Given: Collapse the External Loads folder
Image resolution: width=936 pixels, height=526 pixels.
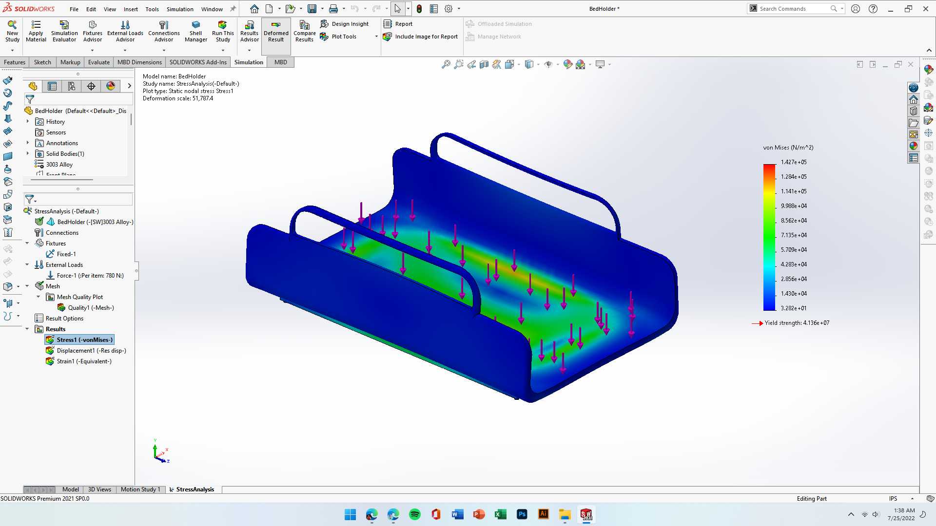Looking at the screenshot, I should 27,265.
